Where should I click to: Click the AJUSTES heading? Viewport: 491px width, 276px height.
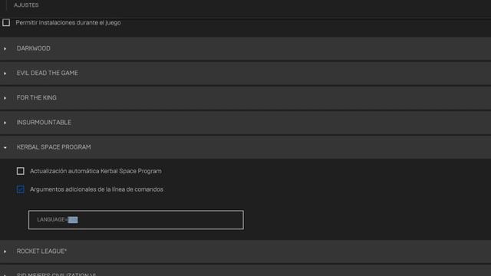coord(26,5)
